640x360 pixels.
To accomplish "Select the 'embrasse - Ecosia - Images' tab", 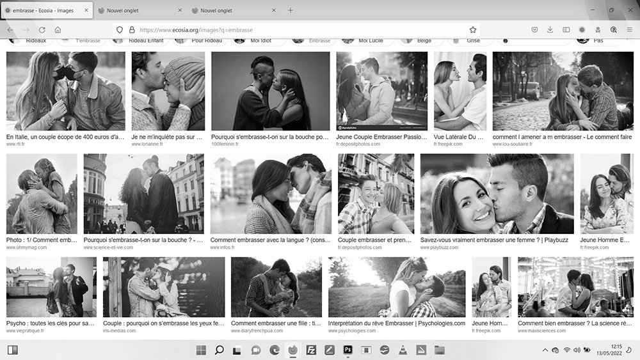I will [x=47, y=11].
